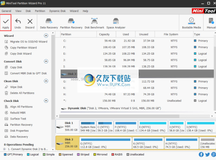Start Disk Benchmark tool

[94, 24]
